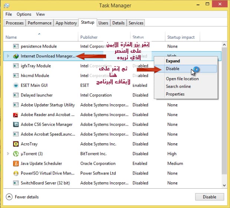Image resolution: width=230 pixels, height=208 pixels.
Task: Click High impact value in µTorrent row
Action: tap(172, 154)
